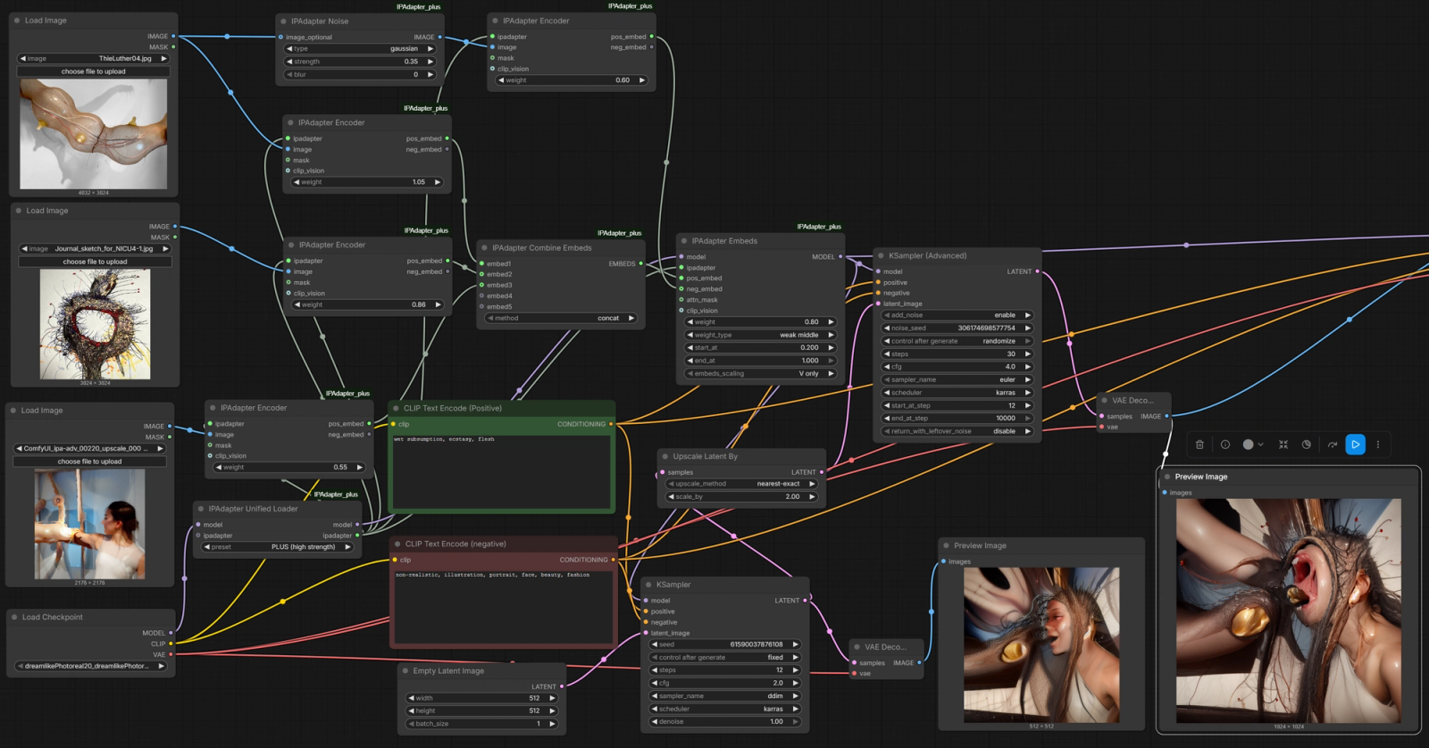The height and width of the screenshot is (748, 1429).
Task: Increase batch_size with right arrow
Action: (552, 724)
